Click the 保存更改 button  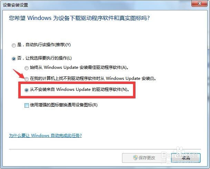click(x=144, y=158)
